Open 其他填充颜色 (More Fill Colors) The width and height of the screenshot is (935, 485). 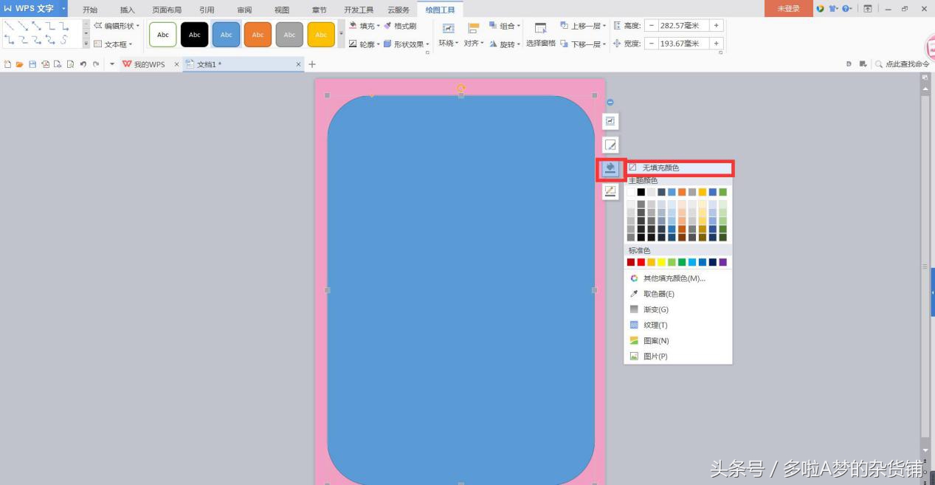(670, 278)
